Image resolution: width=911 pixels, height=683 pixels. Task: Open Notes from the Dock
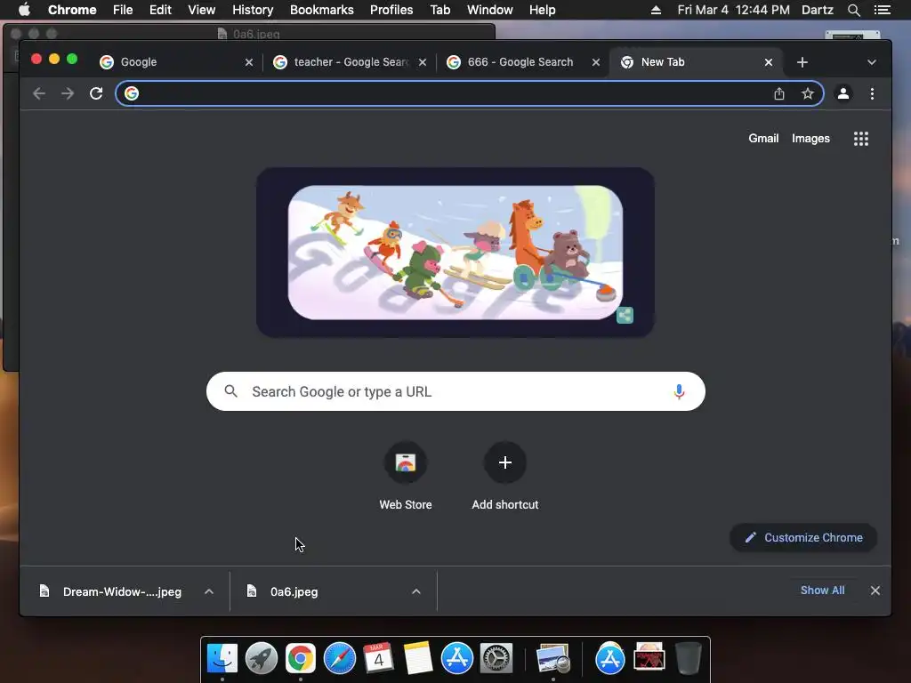tap(418, 659)
